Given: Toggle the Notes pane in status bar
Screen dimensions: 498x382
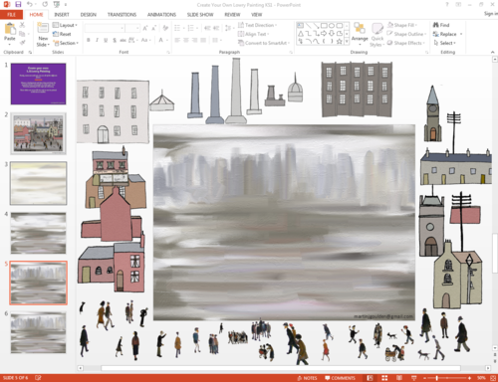Looking at the screenshot, I should point(308,378).
